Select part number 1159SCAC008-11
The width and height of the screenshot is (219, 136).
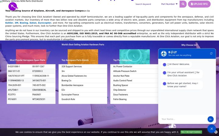point(41,76)
